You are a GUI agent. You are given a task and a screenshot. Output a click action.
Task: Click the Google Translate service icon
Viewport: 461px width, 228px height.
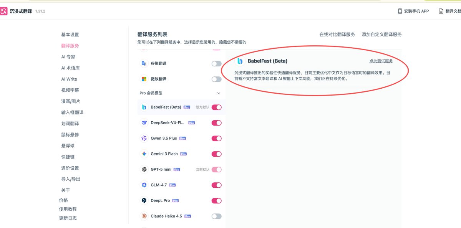point(144,63)
